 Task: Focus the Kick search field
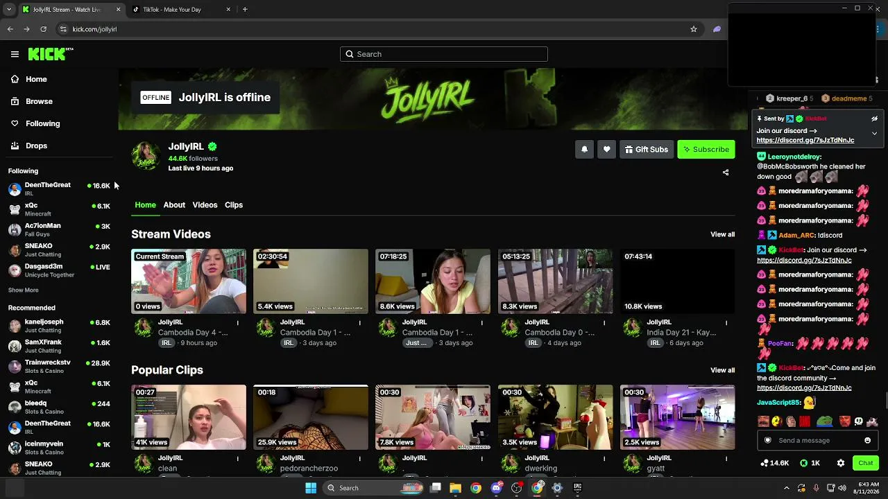click(444, 54)
